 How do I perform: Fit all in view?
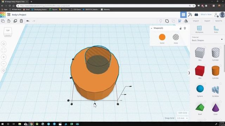coord(4,50)
